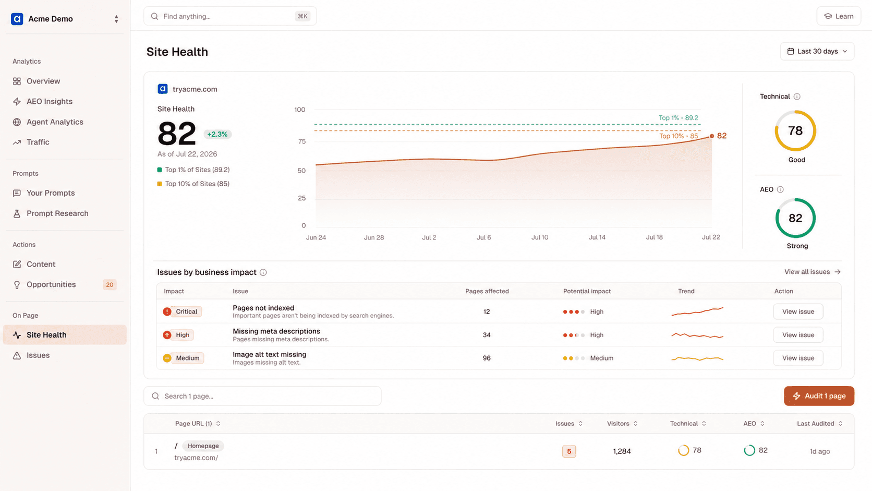Open the Acme Demo workspace switcher arrows

pyautogui.click(x=116, y=19)
